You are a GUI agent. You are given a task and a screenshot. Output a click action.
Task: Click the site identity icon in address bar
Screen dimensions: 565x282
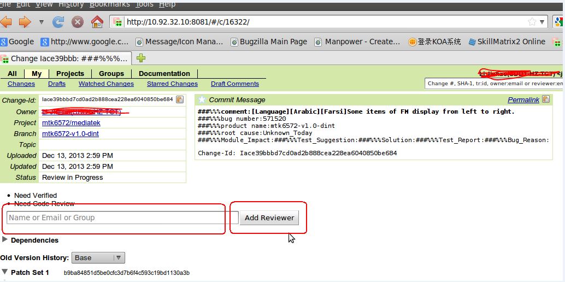coord(117,22)
